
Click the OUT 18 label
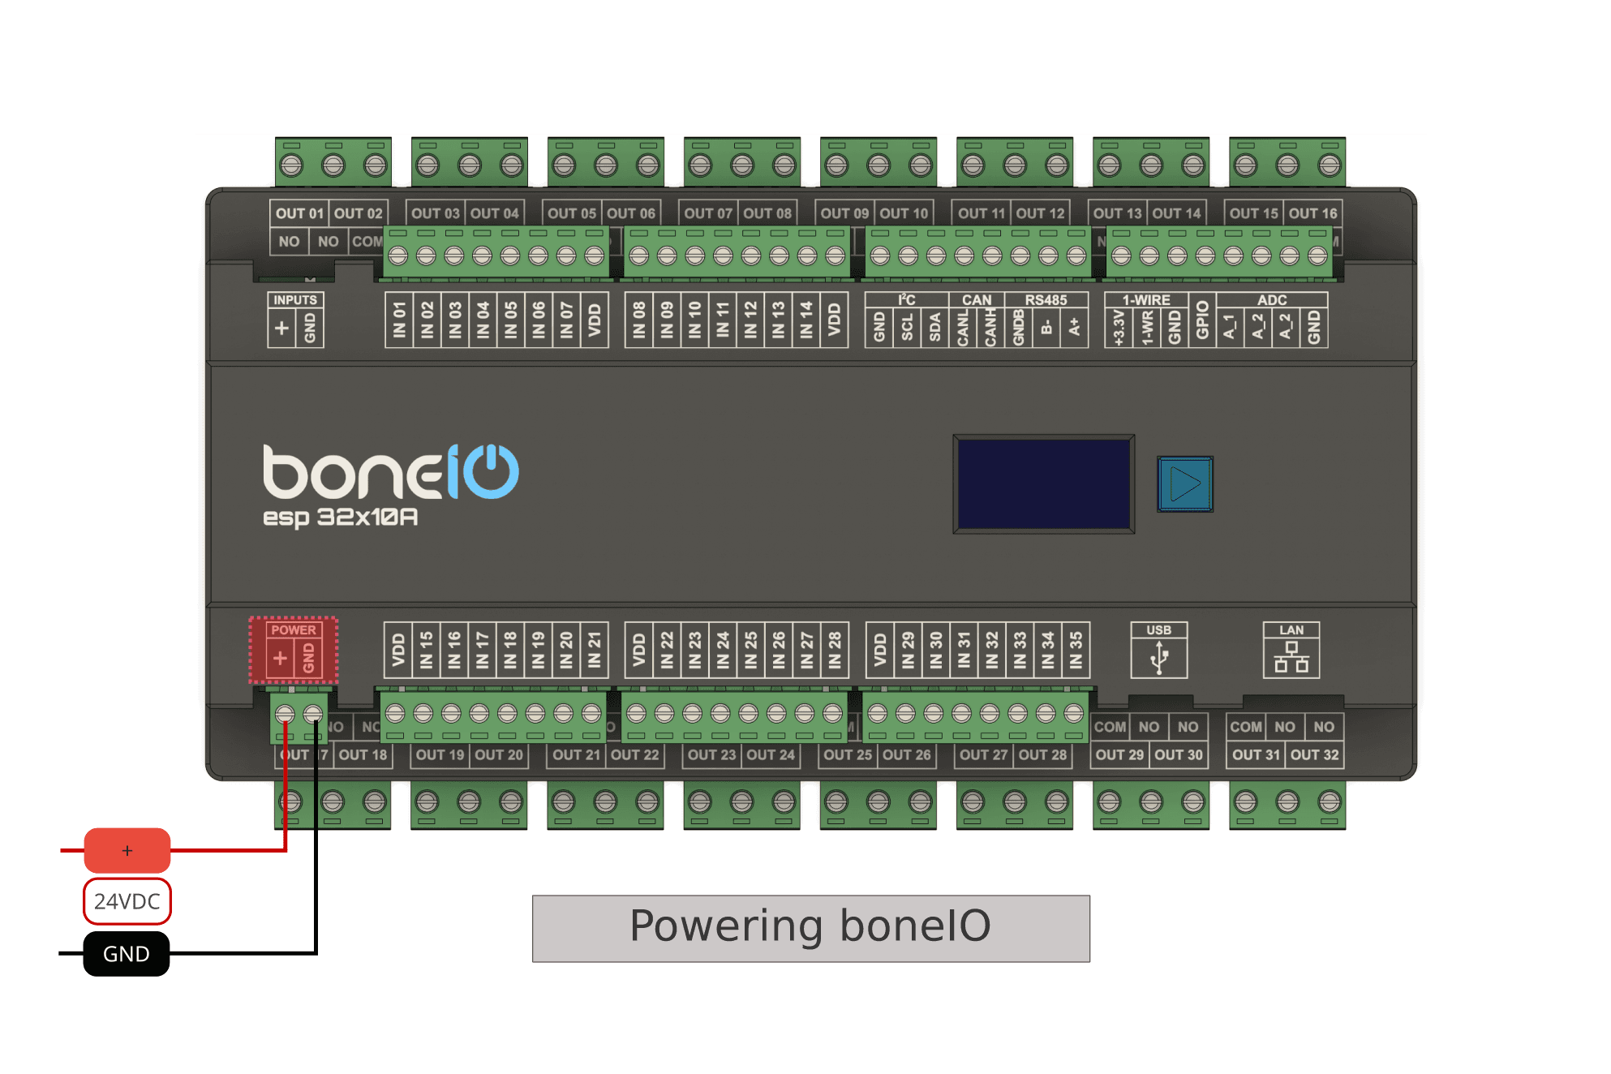coord(363,754)
